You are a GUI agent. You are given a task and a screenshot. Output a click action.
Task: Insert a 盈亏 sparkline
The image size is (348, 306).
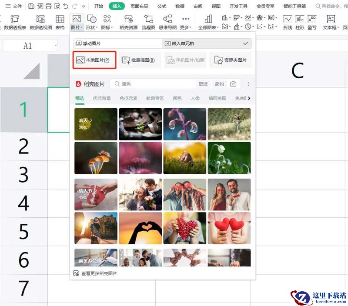(312, 22)
